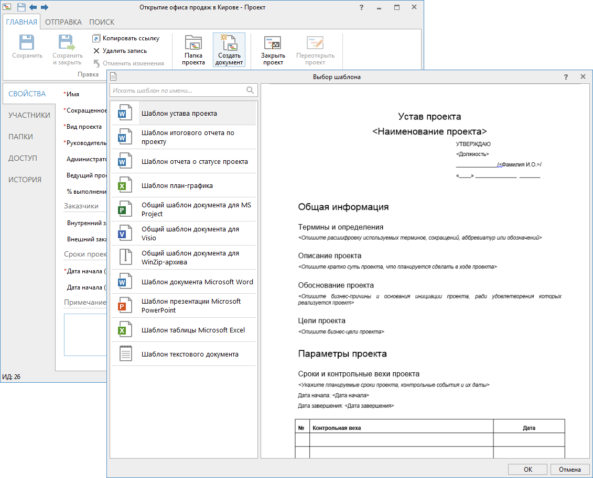Screen dimensions: 593x478
Task: Click 'Общий шаблон документа для Visio' text
Action: click(x=190, y=234)
